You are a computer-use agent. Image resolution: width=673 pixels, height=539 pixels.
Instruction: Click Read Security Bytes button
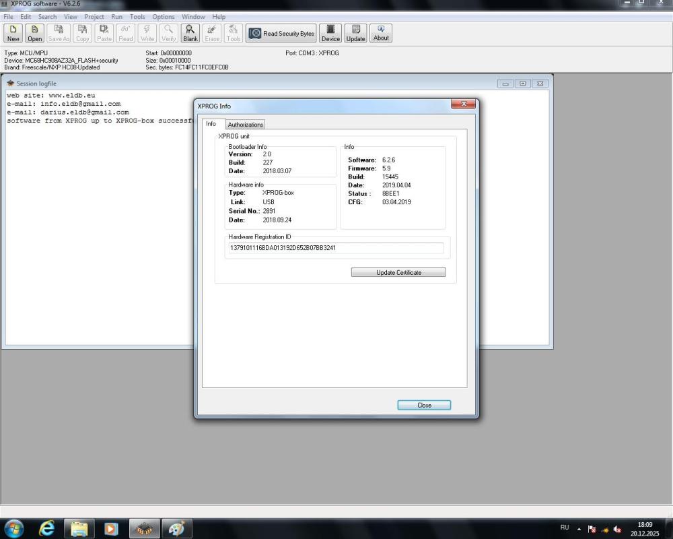[281, 33]
